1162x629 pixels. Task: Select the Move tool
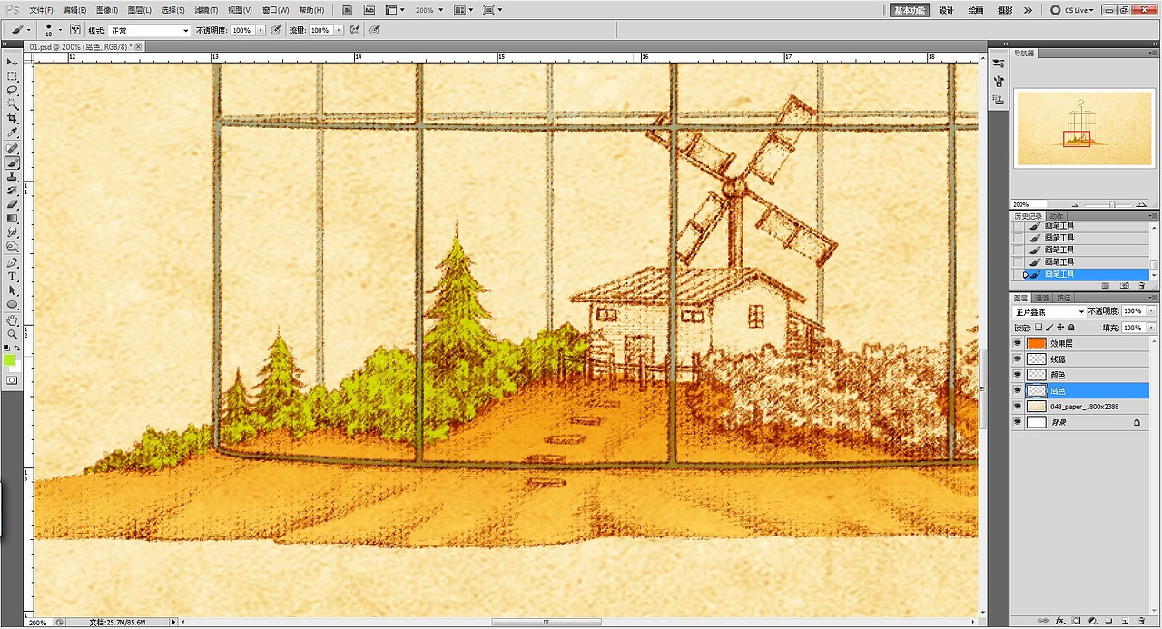[x=13, y=62]
